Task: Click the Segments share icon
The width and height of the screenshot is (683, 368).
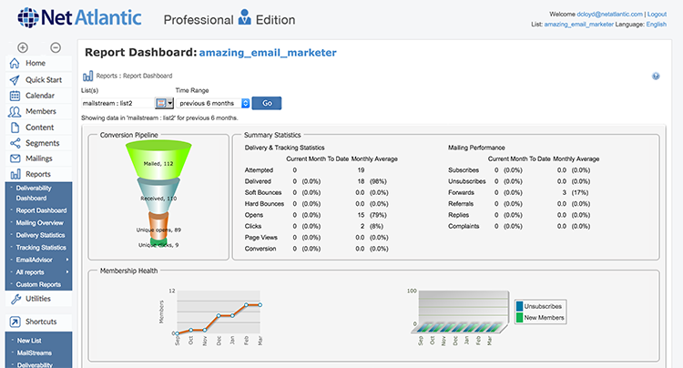Action: [15, 143]
